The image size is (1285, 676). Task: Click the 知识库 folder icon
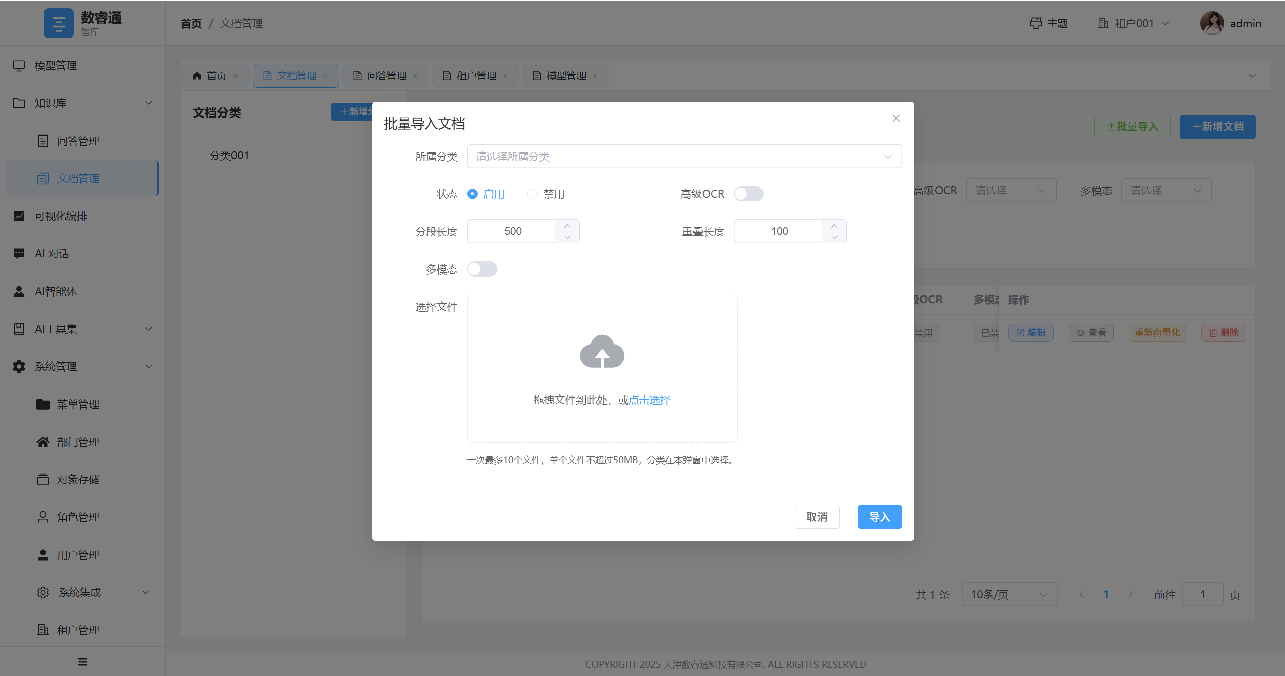19,103
